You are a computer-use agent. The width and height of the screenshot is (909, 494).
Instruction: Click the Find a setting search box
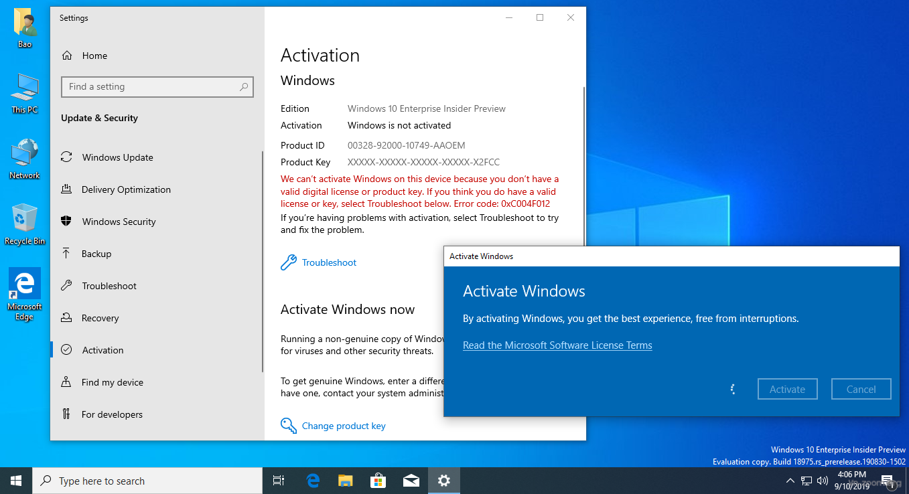pos(157,86)
